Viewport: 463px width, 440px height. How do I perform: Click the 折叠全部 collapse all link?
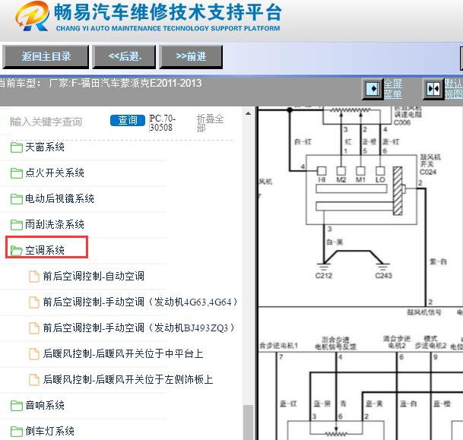pyautogui.click(x=210, y=123)
